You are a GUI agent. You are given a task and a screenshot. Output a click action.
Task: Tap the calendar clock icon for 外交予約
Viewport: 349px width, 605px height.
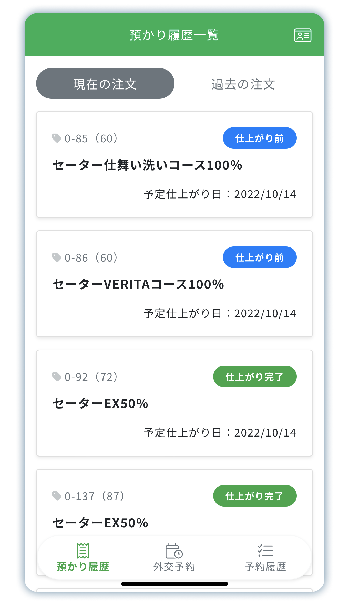click(174, 551)
